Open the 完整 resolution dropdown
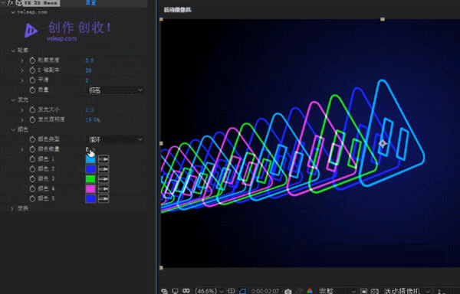This screenshot has height=294, width=460. click(337, 292)
